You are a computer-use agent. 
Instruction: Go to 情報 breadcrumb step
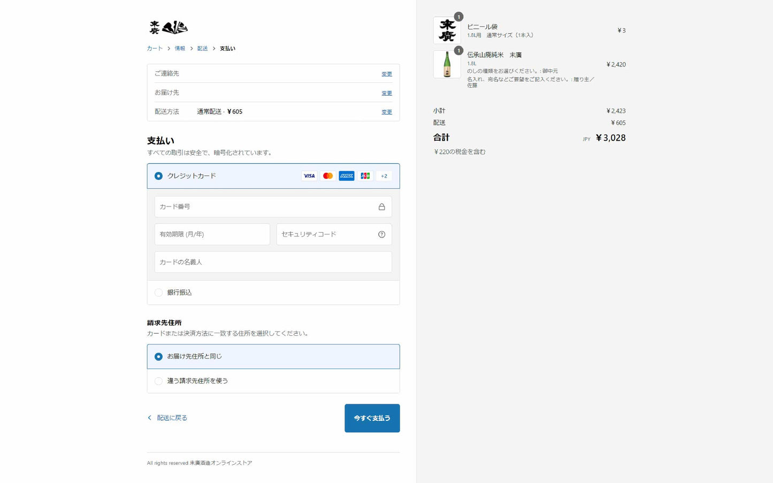pos(180,49)
